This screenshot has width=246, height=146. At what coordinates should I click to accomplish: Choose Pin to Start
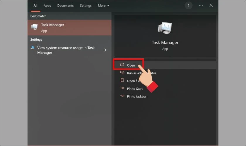(165, 89)
